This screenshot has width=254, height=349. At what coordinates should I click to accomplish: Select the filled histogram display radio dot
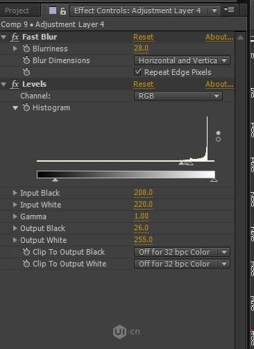(218, 133)
